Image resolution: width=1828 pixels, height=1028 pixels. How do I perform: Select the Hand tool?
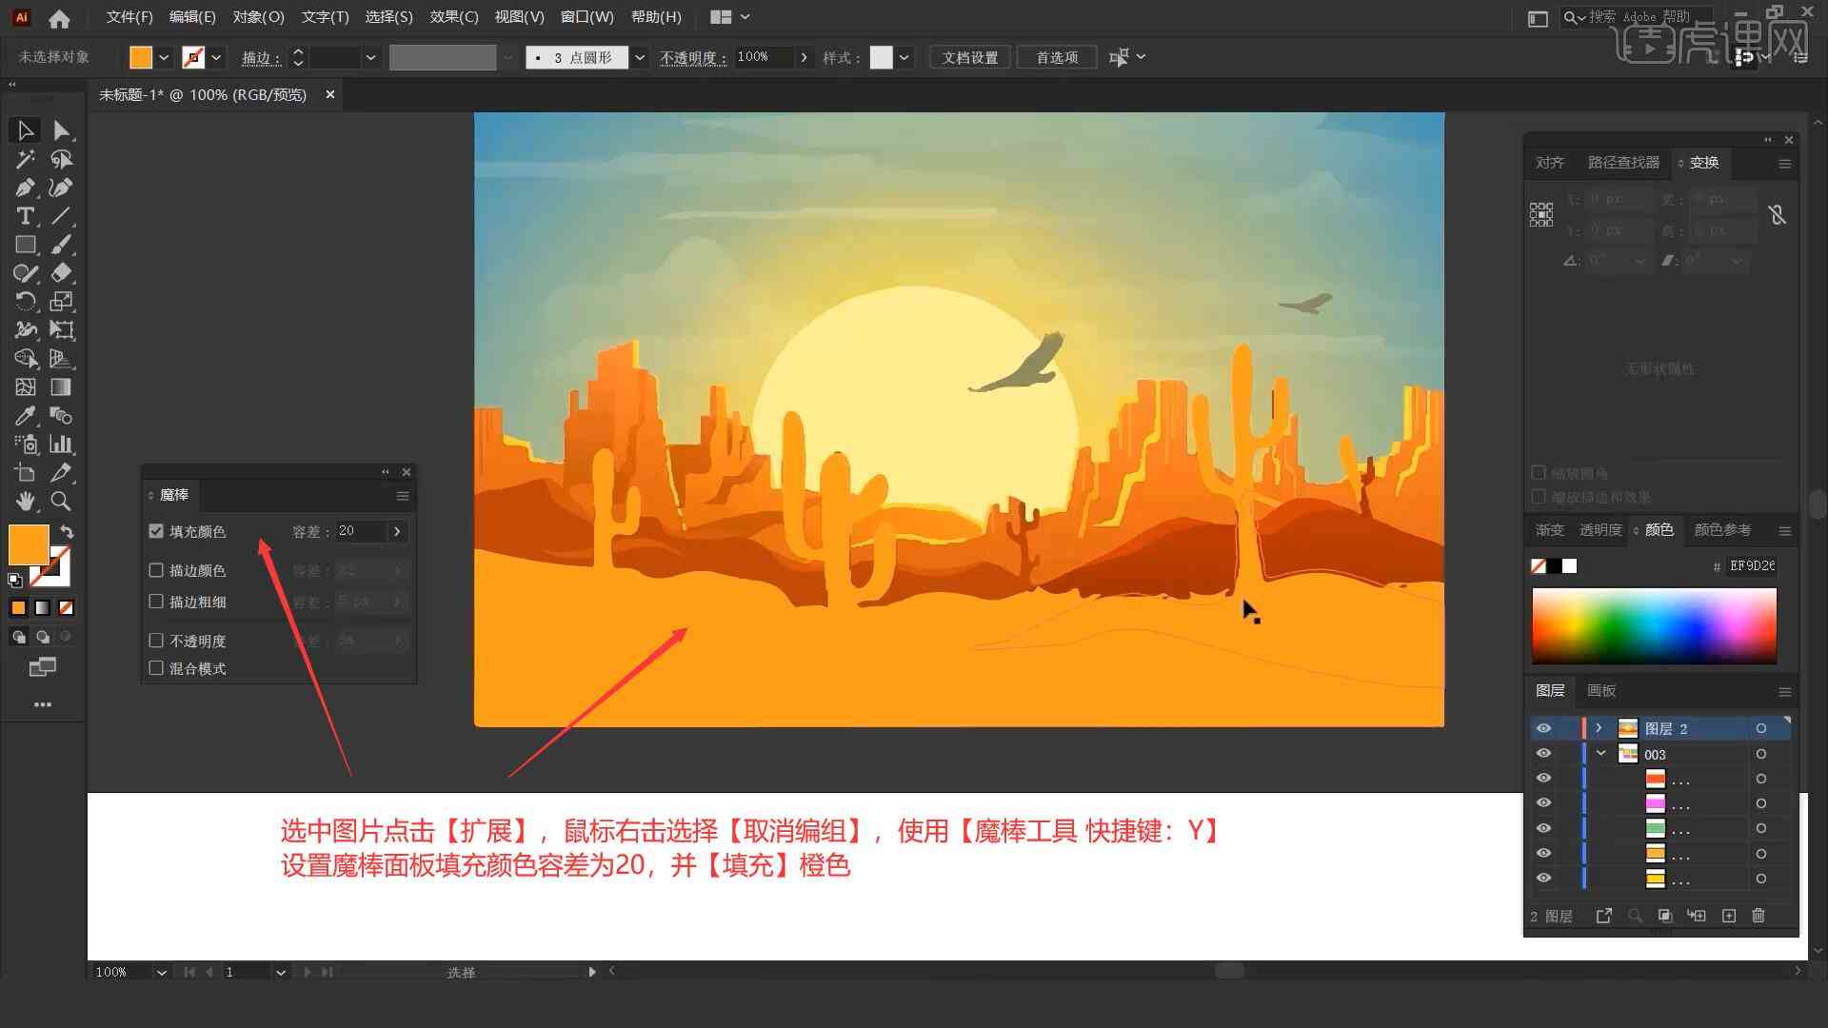coord(24,501)
